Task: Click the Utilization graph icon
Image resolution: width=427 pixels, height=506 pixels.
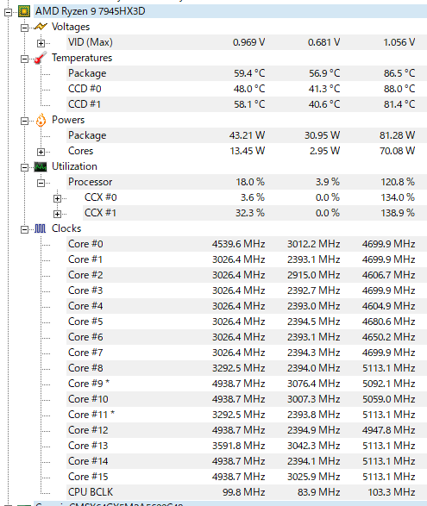Action: click(41, 167)
